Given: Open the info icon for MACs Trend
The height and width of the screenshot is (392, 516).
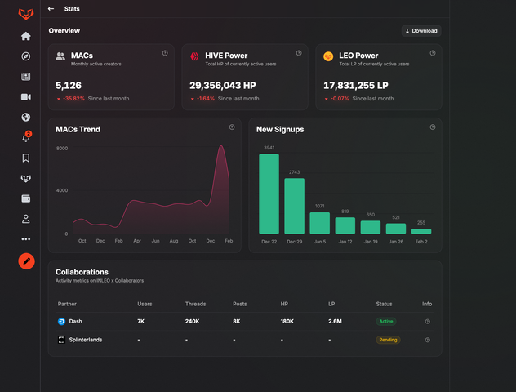Looking at the screenshot, I should [x=232, y=127].
